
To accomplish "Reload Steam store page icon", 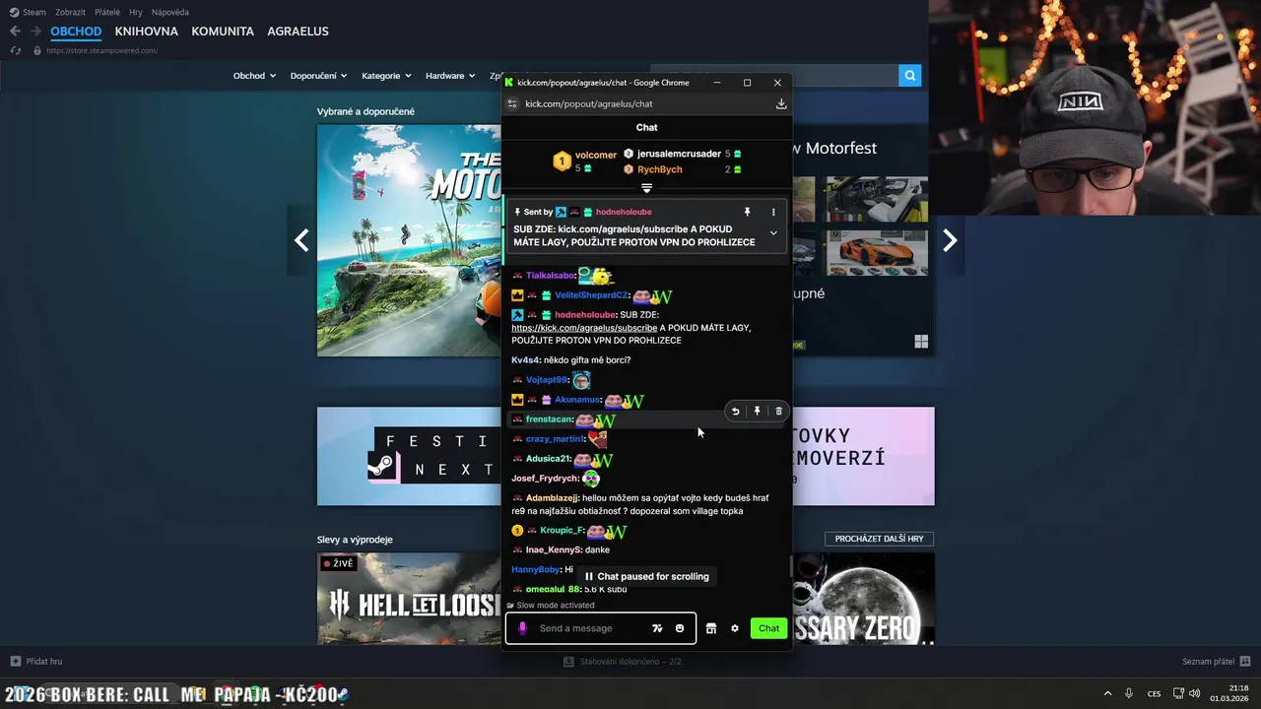I will (15, 50).
